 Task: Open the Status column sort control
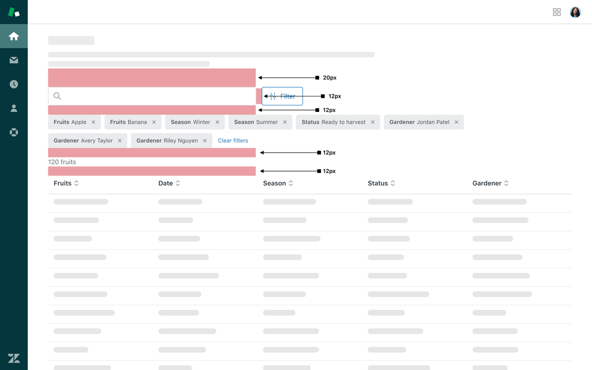(394, 183)
